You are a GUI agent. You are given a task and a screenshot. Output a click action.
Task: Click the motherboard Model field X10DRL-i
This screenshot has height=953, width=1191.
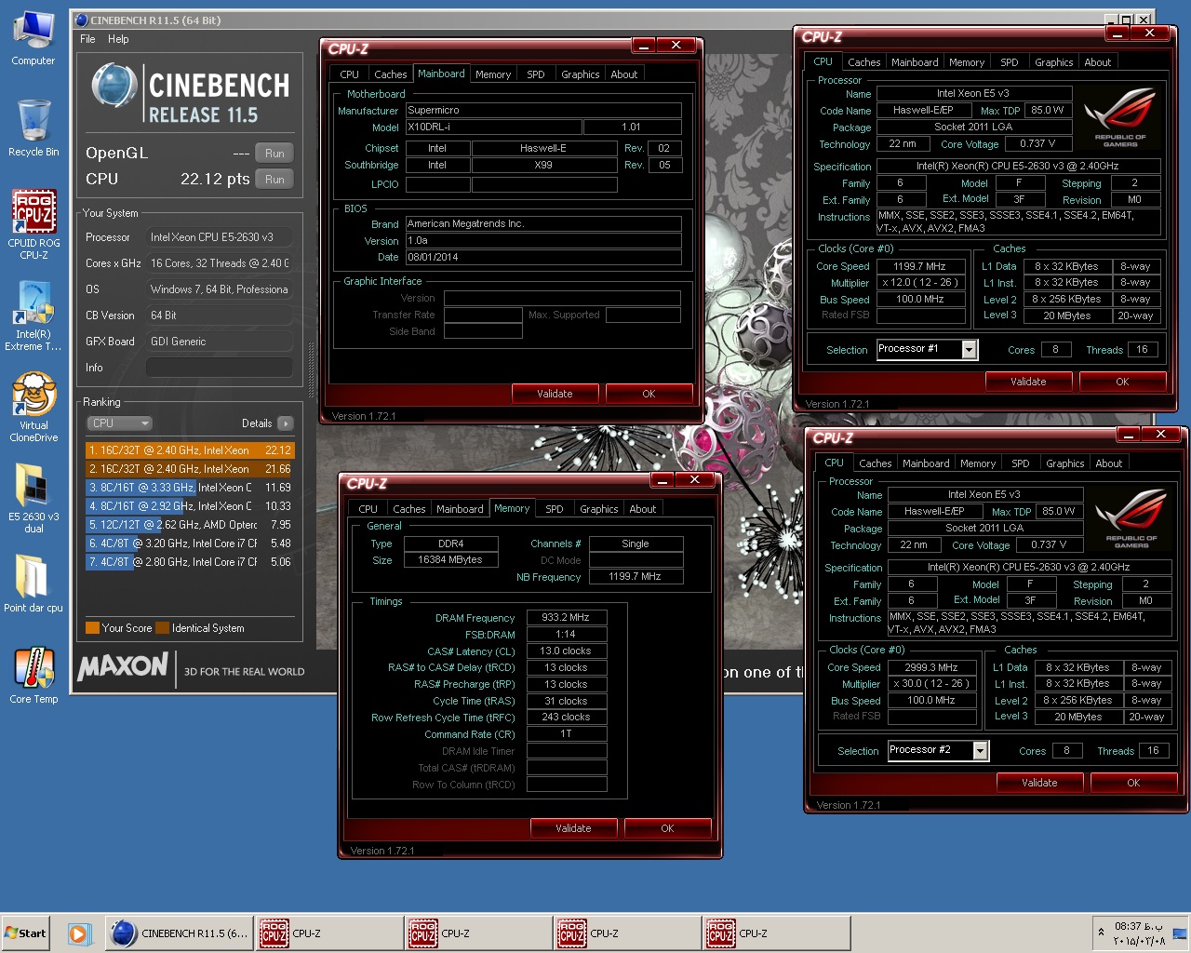tap(493, 128)
